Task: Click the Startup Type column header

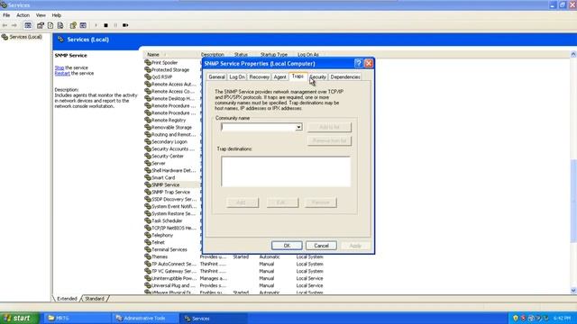Action: coord(274,54)
